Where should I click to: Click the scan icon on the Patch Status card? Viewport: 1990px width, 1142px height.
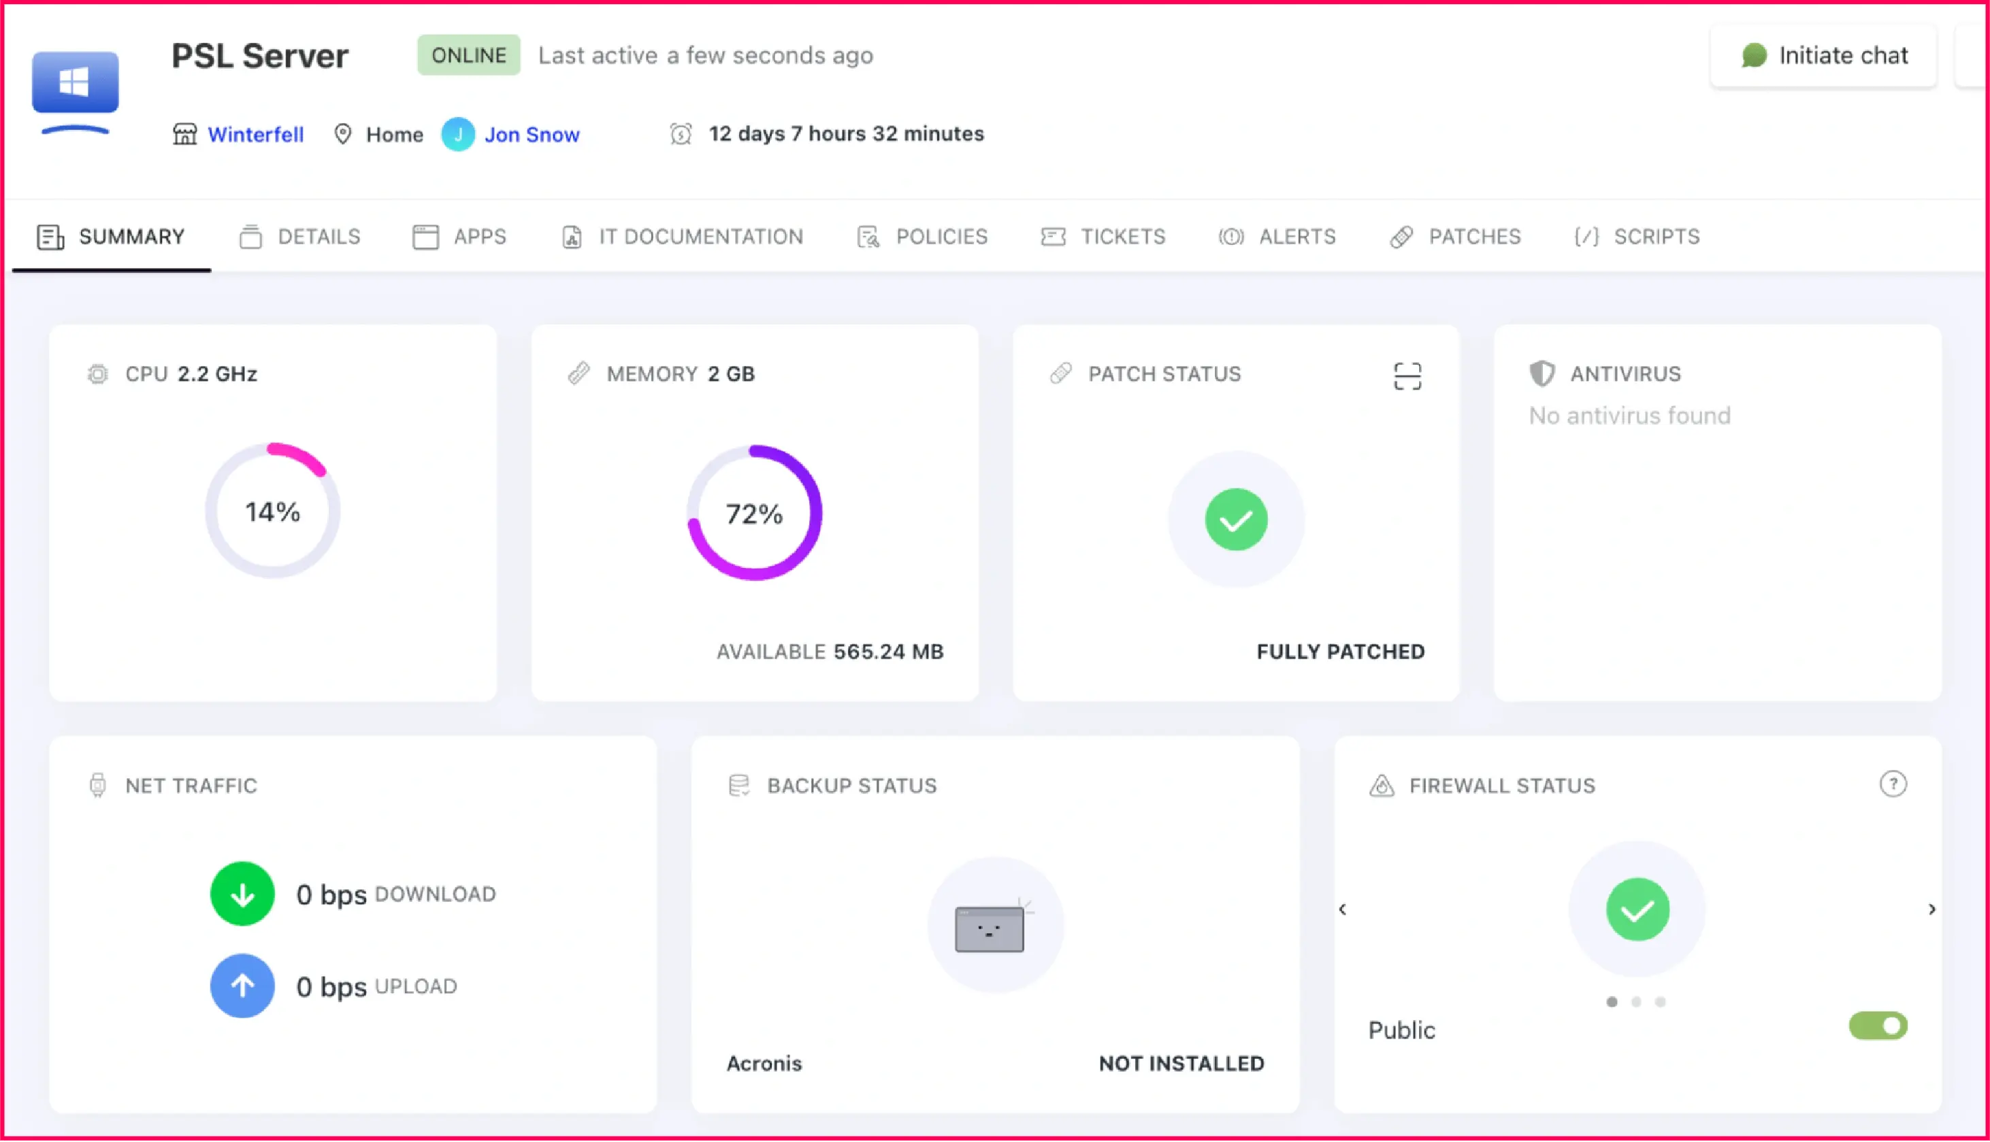click(1407, 375)
